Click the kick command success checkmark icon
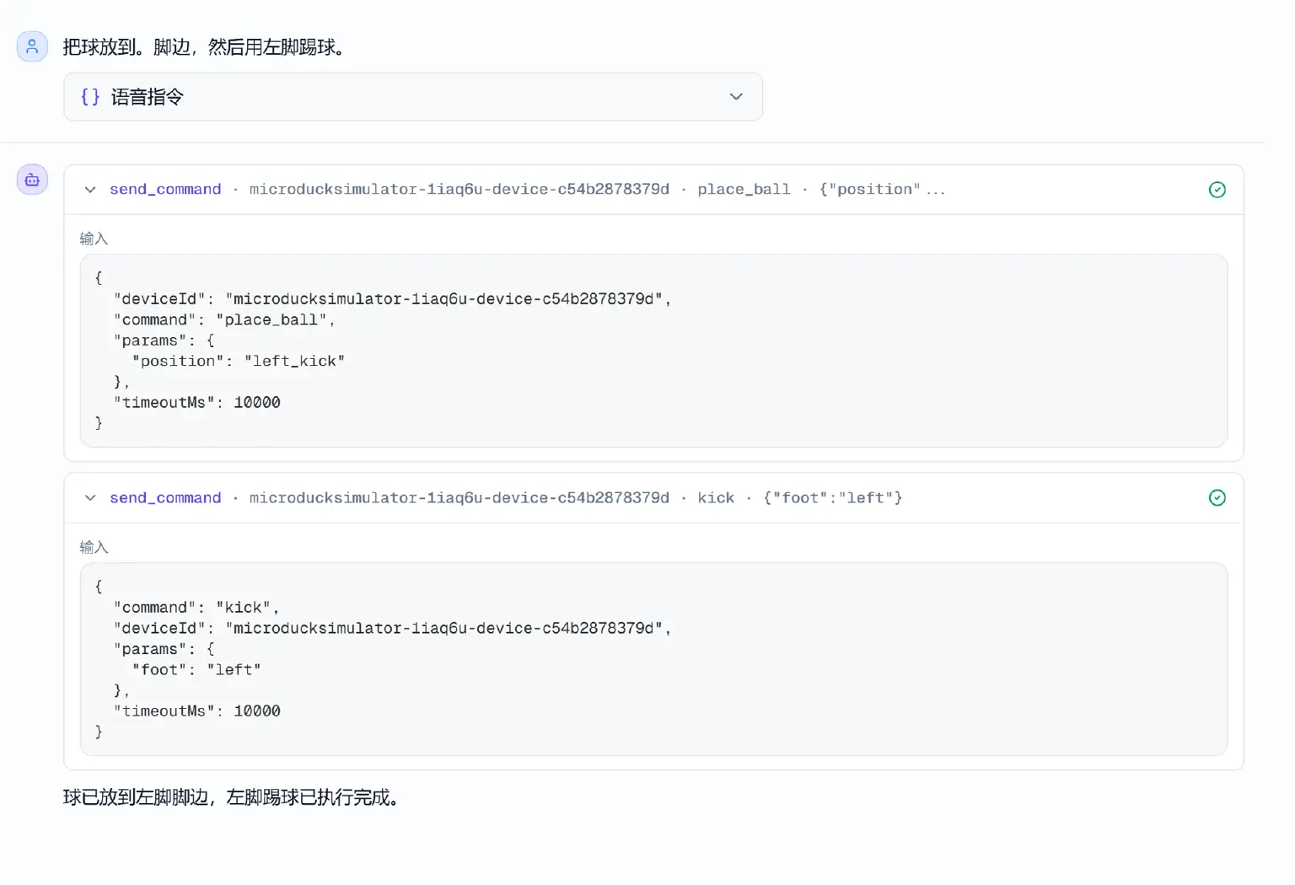Screen dimensions: 1295x885 [x=1217, y=498]
